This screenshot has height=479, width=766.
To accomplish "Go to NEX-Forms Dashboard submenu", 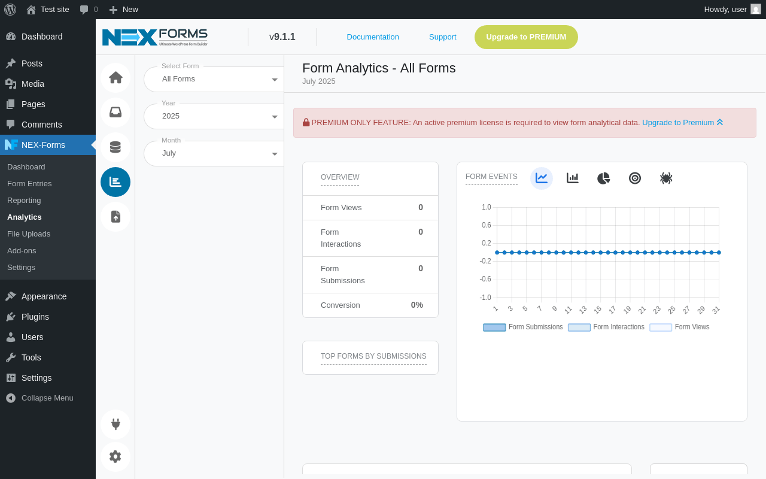I will point(48,167).
